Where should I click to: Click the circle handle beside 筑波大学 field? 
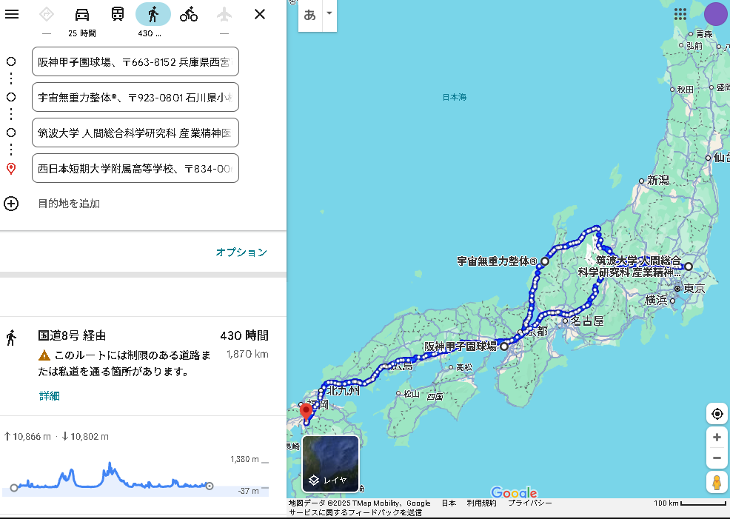pyautogui.click(x=11, y=133)
